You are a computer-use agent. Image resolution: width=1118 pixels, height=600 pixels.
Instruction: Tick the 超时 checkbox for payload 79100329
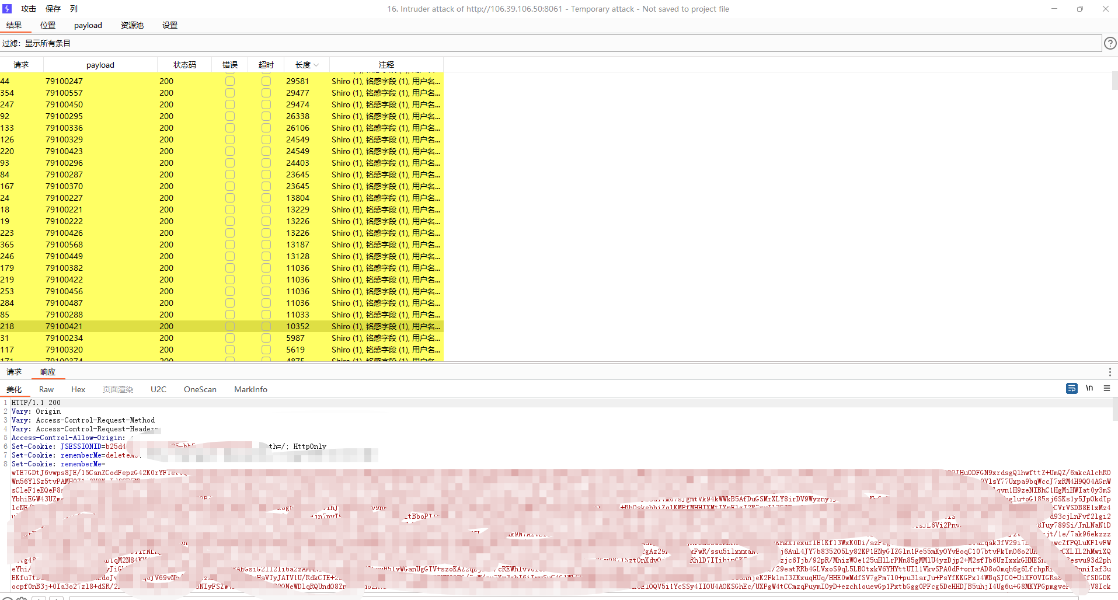pos(266,139)
